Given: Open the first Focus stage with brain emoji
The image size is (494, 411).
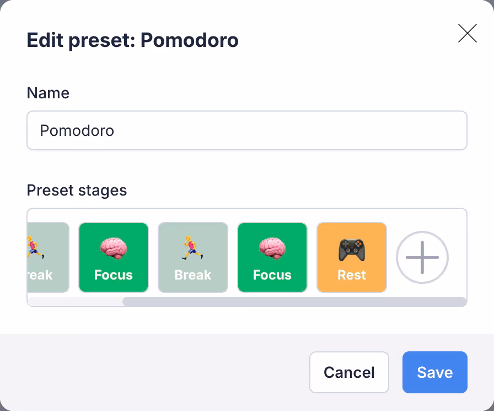Looking at the screenshot, I should [114, 257].
